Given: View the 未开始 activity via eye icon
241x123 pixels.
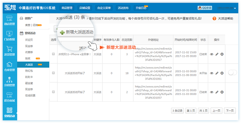Looking at the screenshot, I should point(212,73).
